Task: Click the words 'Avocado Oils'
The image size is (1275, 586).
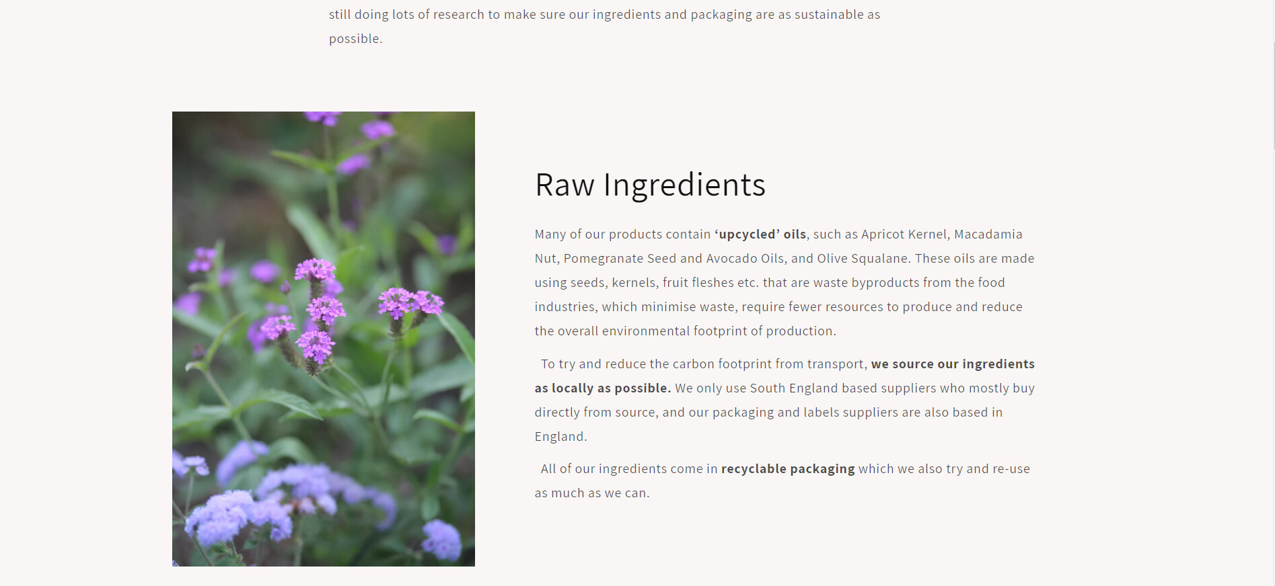Action: click(745, 259)
